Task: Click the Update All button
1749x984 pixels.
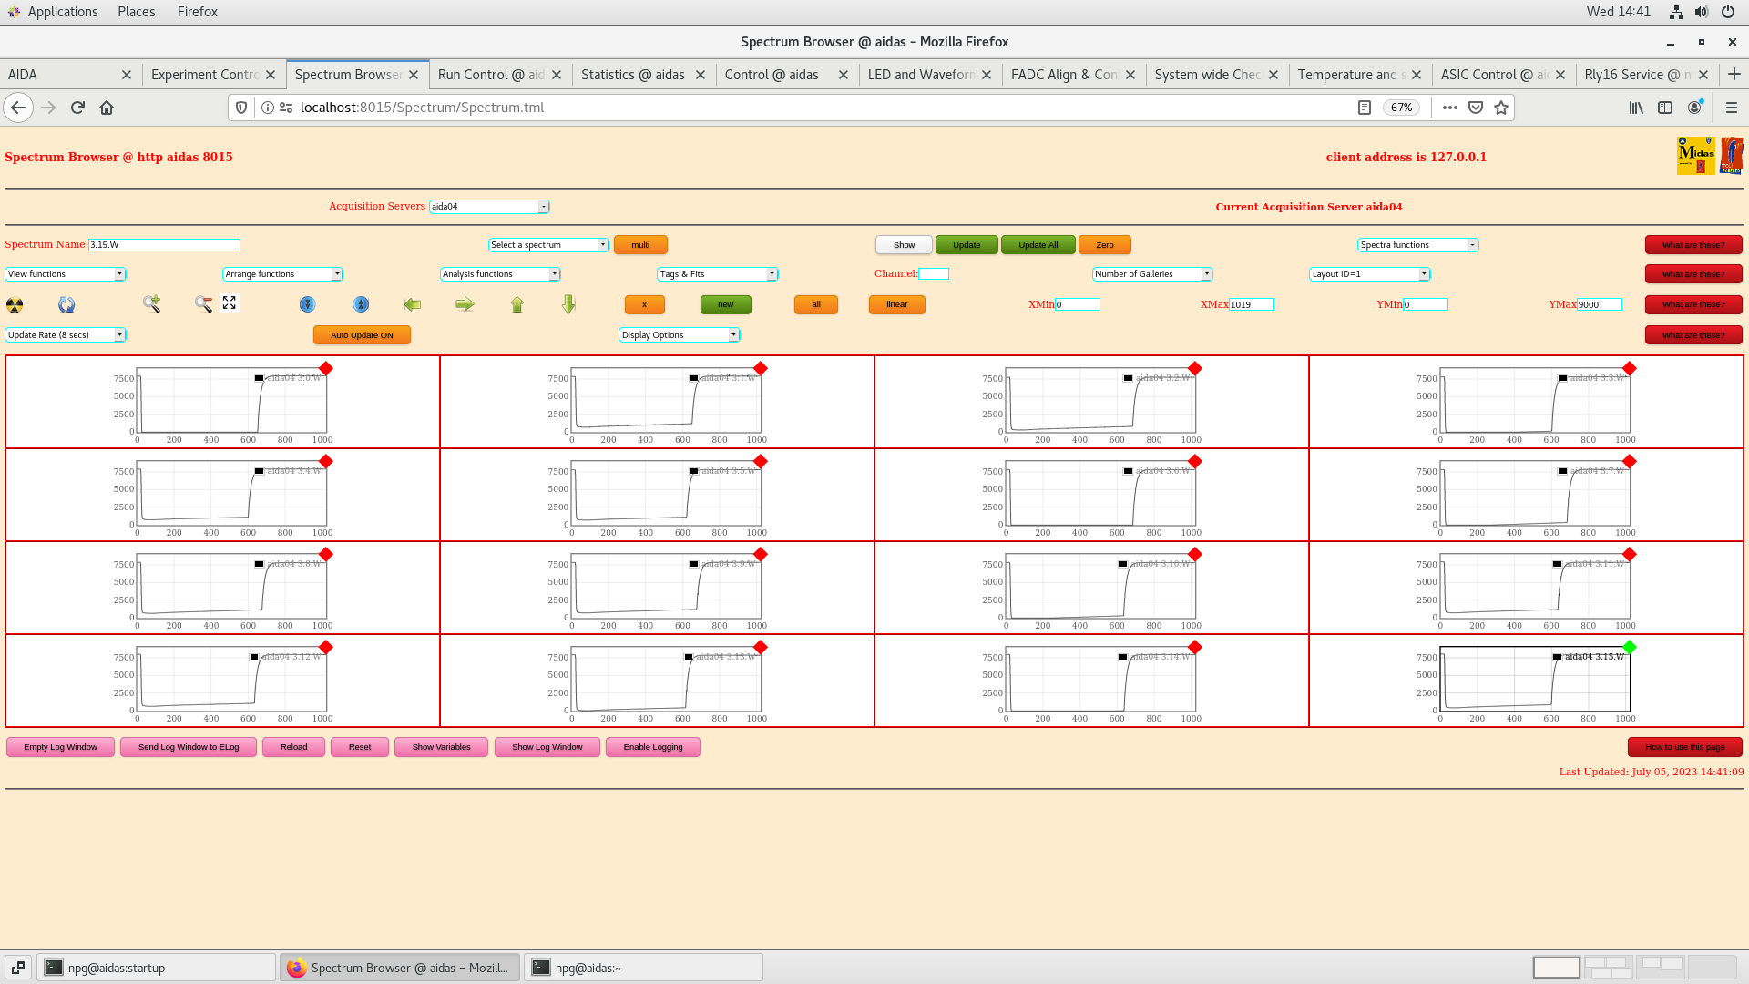Action: (1037, 245)
